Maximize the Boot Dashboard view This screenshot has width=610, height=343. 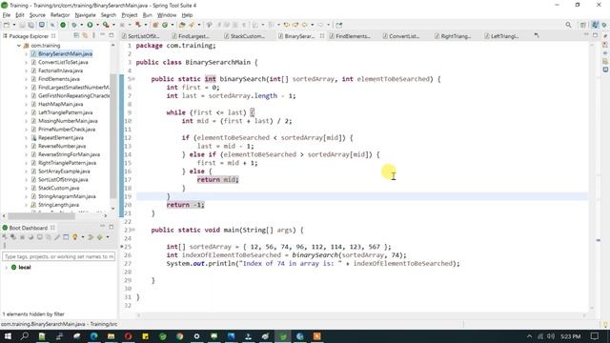pos(112,227)
